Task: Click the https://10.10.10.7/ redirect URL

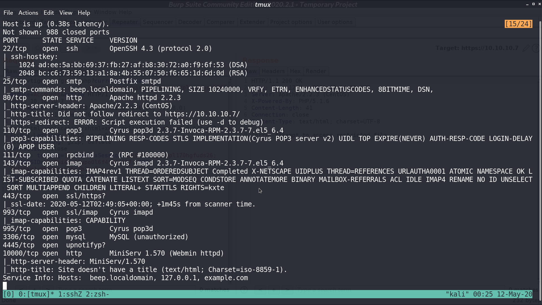Action: click(202, 114)
